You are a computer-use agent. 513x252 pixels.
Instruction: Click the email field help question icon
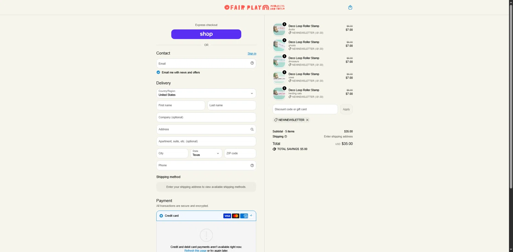[252, 63]
